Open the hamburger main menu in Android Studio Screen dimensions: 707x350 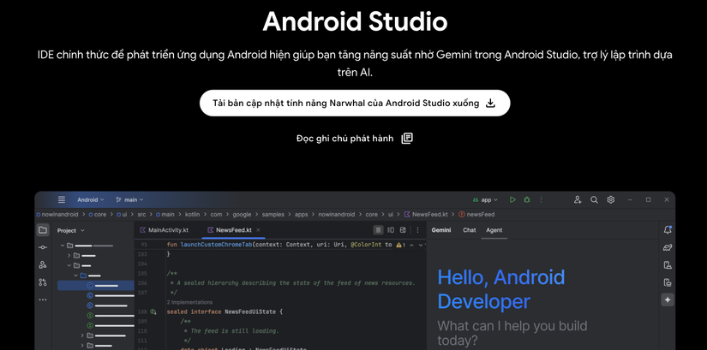[62, 199]
